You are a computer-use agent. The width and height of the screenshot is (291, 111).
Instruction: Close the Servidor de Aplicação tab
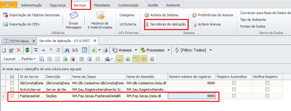click(95, 41)
